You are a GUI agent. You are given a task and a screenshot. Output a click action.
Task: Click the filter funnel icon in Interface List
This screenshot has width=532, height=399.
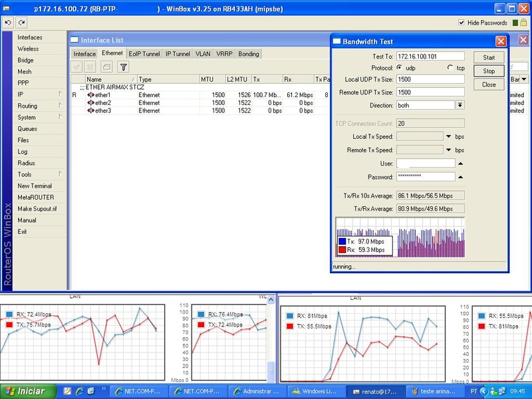124,67
